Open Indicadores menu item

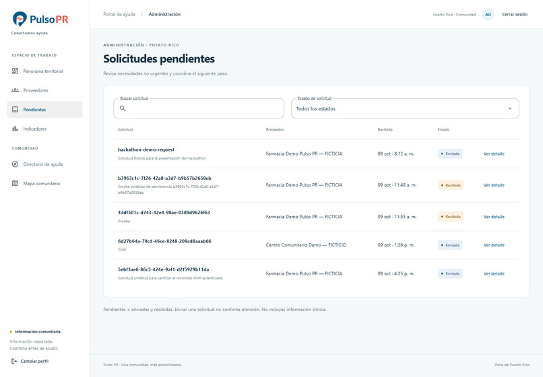[x=44, y=129]
